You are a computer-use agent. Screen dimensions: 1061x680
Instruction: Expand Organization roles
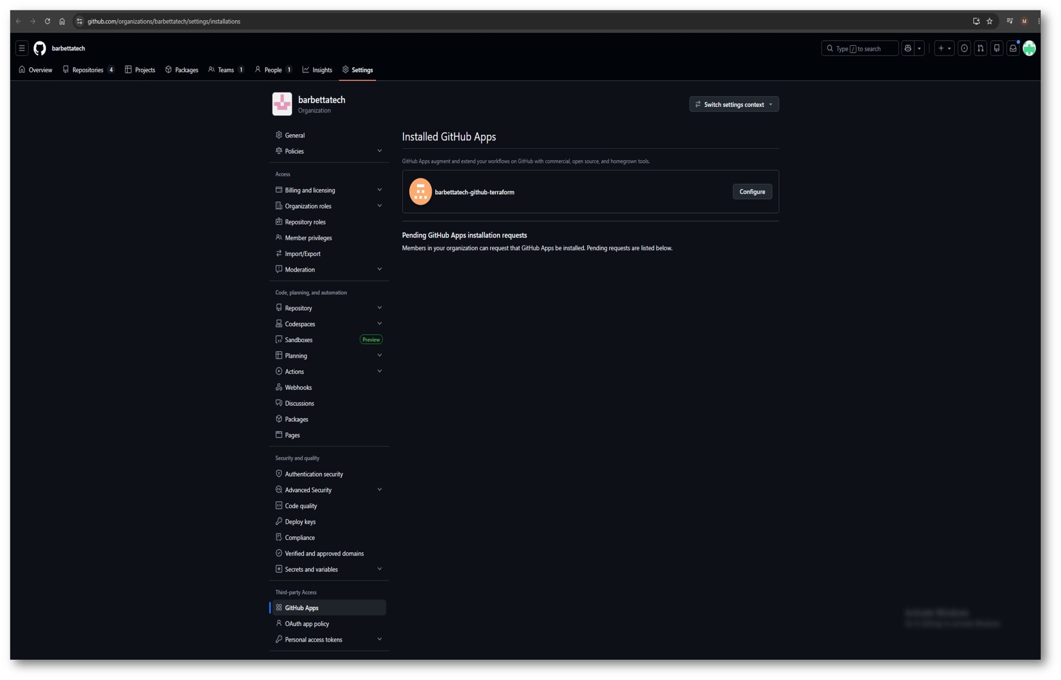click(x=329, y=206)
